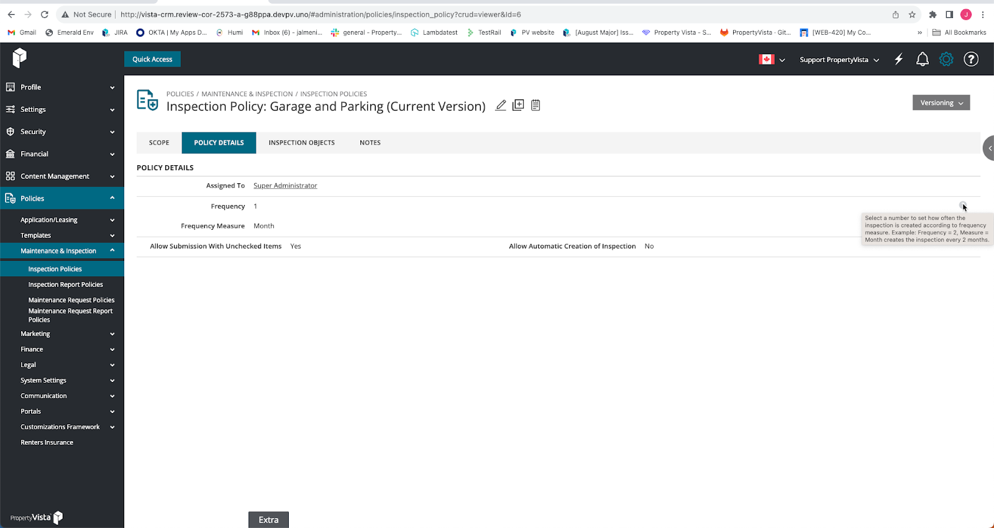
Task: Switch to the Scope tab
Action: click(159, 143)
